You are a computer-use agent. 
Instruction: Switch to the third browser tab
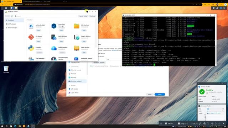click(54, 1)
